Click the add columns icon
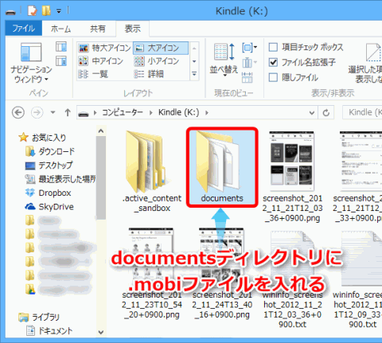382x343 pixels. click(249, 63)
